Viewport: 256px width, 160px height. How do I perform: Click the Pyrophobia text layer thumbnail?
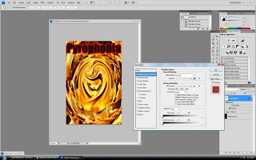coord(227,98)
